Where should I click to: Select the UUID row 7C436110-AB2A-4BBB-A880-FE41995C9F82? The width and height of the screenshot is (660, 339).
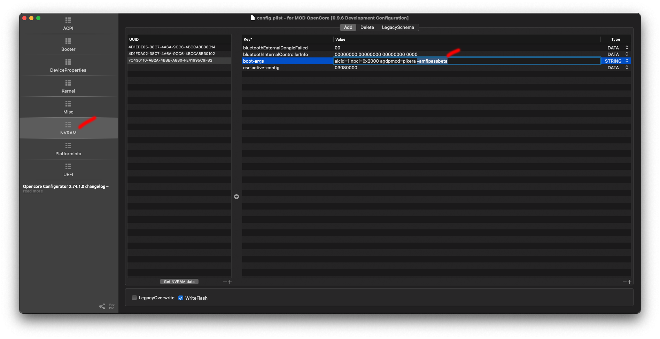click(171, 60)
